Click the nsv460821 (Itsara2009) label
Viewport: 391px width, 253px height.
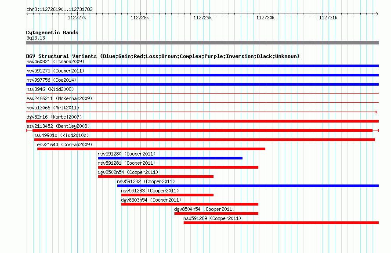click(55, 61)
